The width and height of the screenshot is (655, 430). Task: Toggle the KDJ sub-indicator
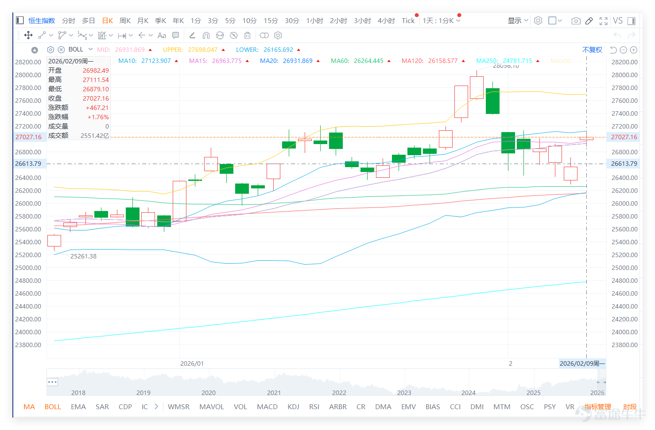pos(293,407)
